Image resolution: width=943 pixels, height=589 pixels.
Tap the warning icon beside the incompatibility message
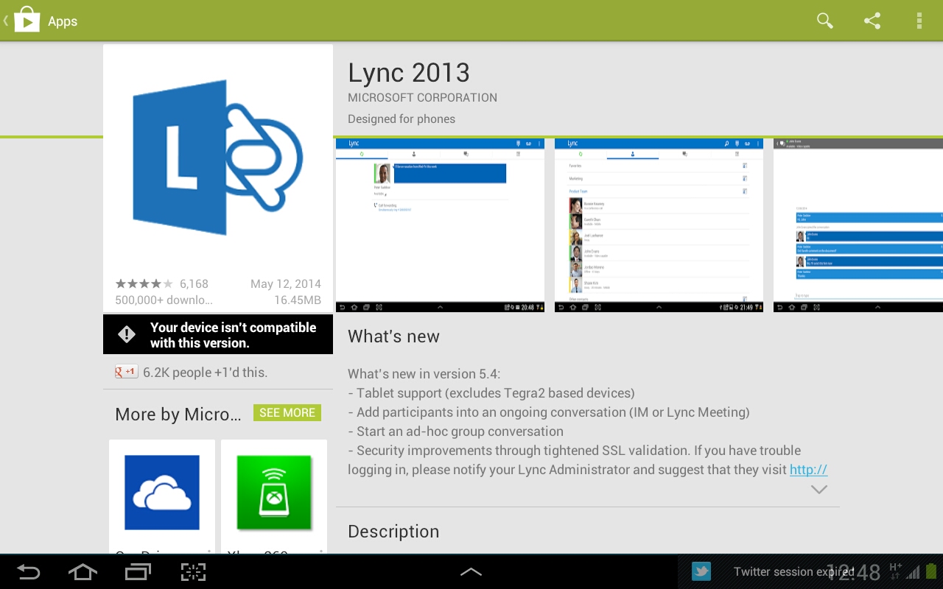point(127,335)
